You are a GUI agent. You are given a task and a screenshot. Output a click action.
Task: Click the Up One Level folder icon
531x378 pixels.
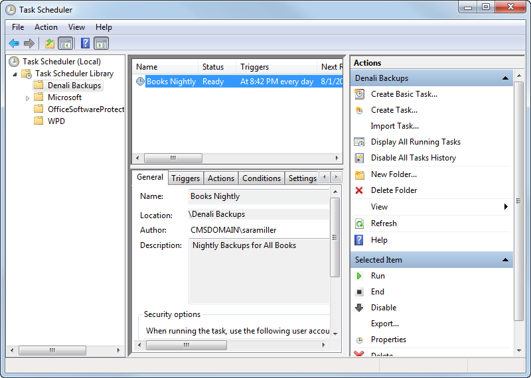coord(49,43)
